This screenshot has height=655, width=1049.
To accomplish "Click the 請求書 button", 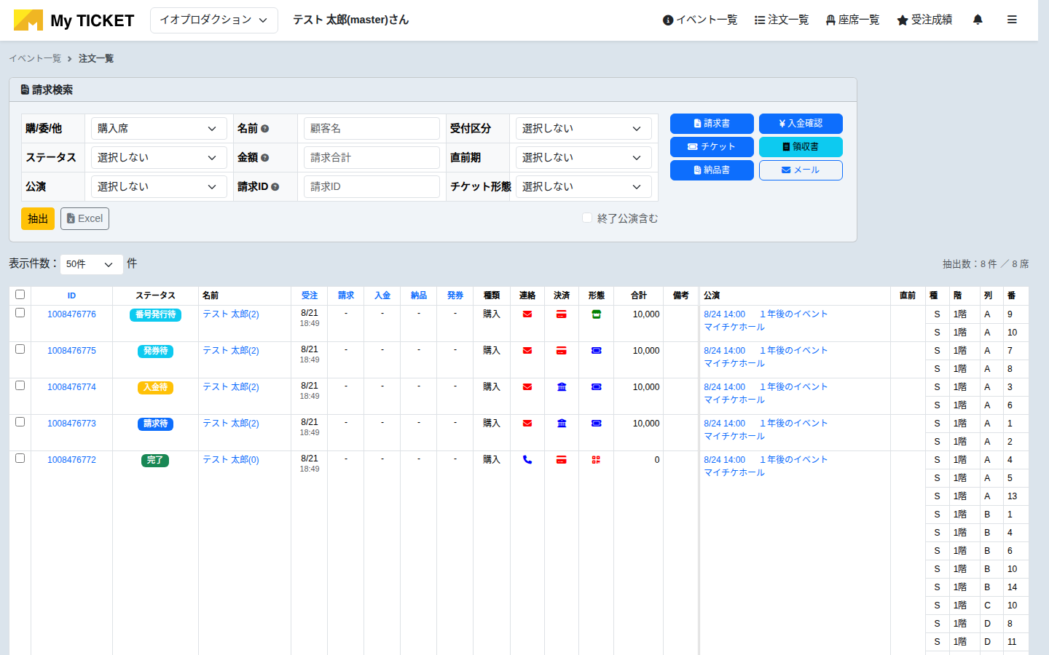I will tap(712, 124).
